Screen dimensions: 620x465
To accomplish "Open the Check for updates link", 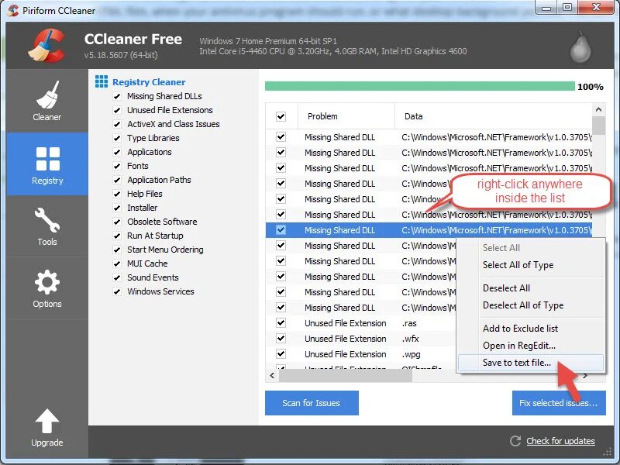I will click(x=560, y=441).
